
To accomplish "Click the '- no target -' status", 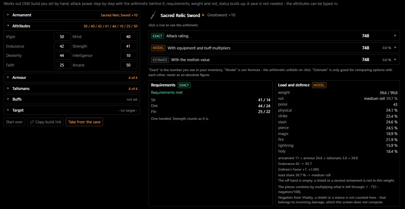I will (128, 111).
